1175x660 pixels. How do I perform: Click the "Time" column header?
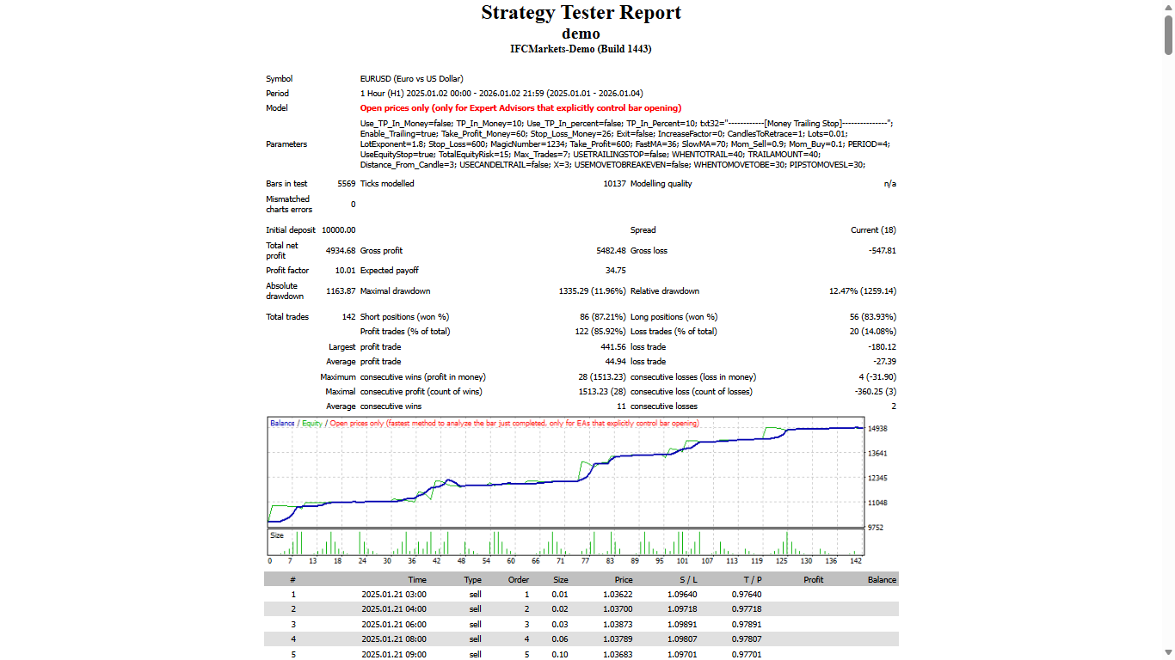[x=417, y=580]
